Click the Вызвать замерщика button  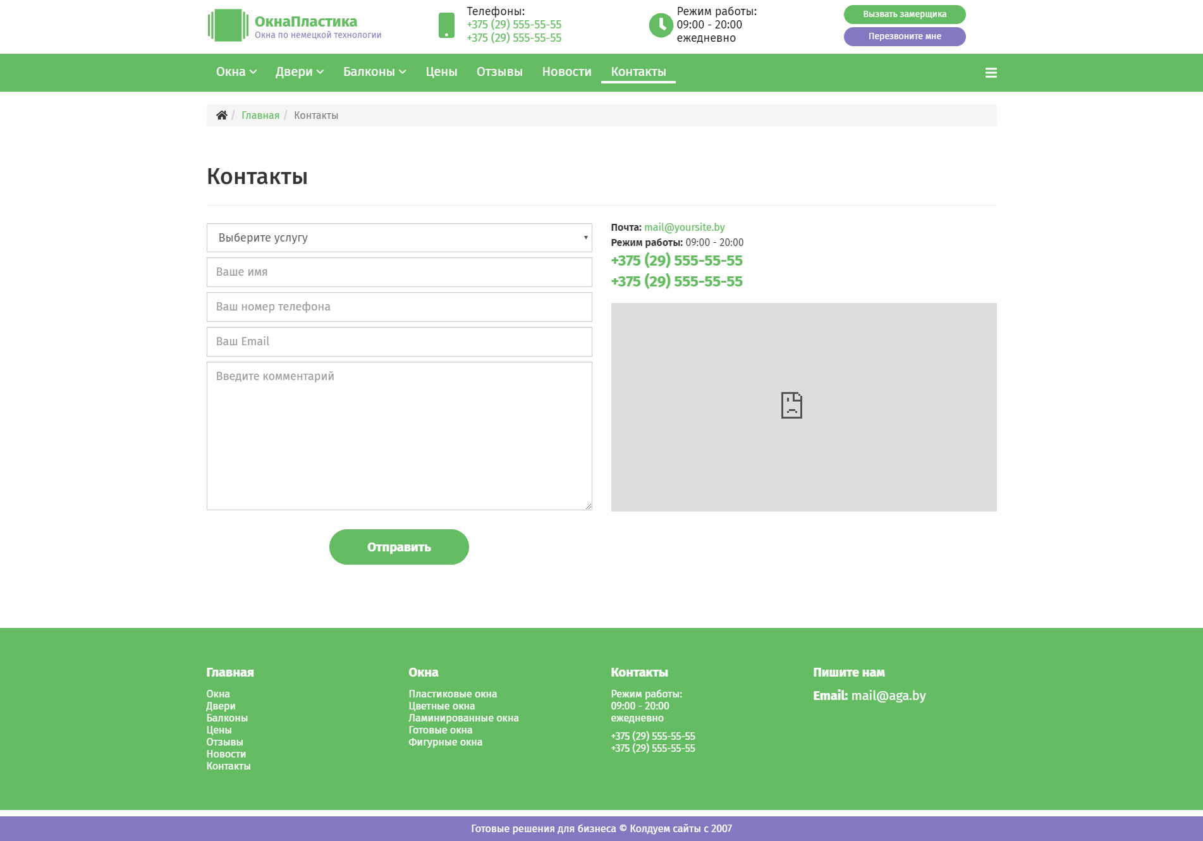pos(904,14)
